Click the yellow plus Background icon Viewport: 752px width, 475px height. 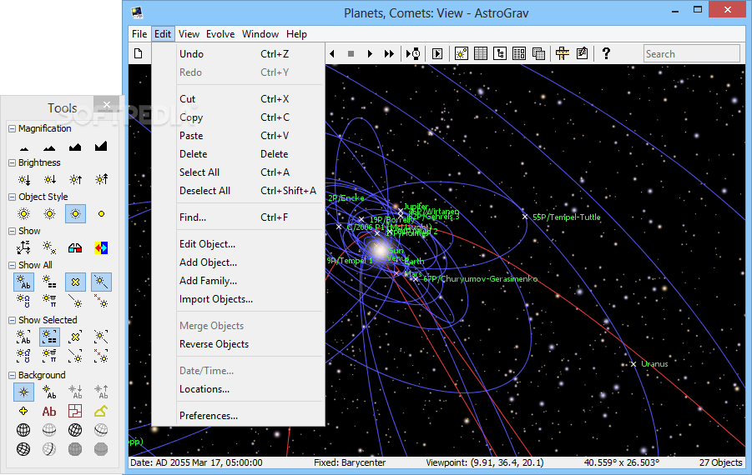point(23,411)
